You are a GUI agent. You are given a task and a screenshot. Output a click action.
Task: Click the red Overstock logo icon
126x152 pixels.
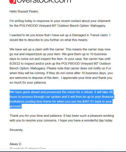[13, 2]
